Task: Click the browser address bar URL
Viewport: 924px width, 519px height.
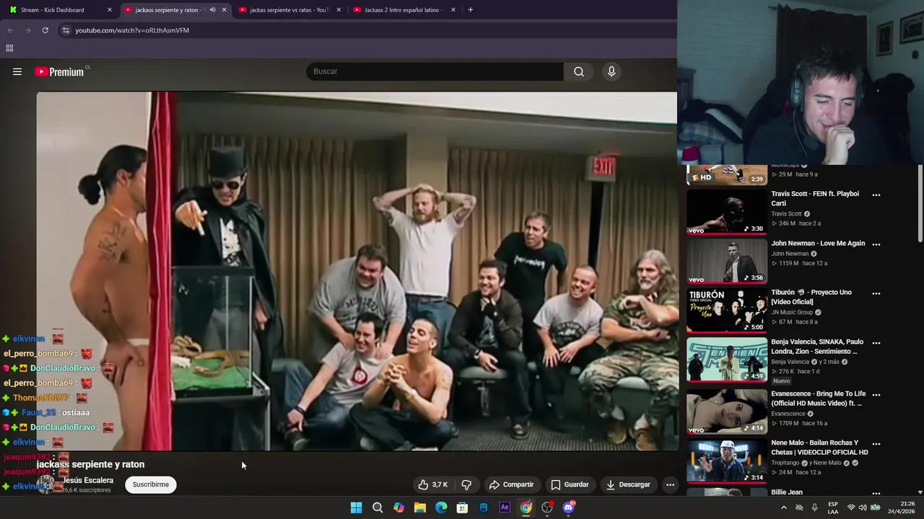Action: [132, 30]
